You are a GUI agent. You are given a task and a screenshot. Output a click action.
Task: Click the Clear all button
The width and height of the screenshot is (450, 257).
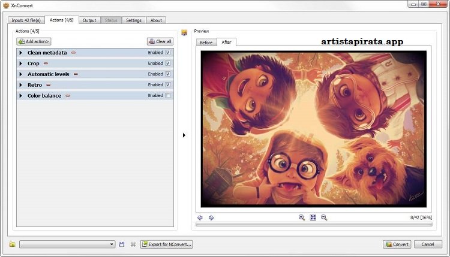coord(160,41)
